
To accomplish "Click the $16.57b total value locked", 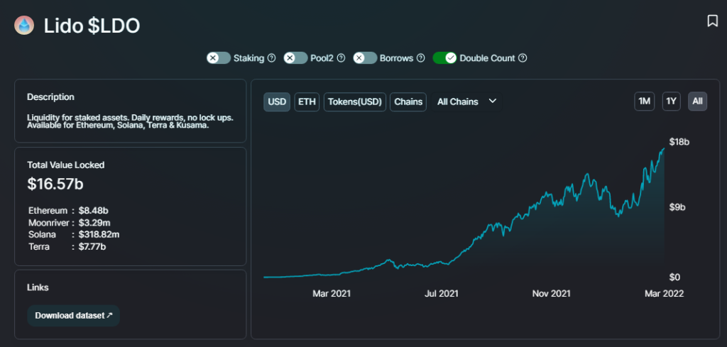I will [x=55, y=184].
